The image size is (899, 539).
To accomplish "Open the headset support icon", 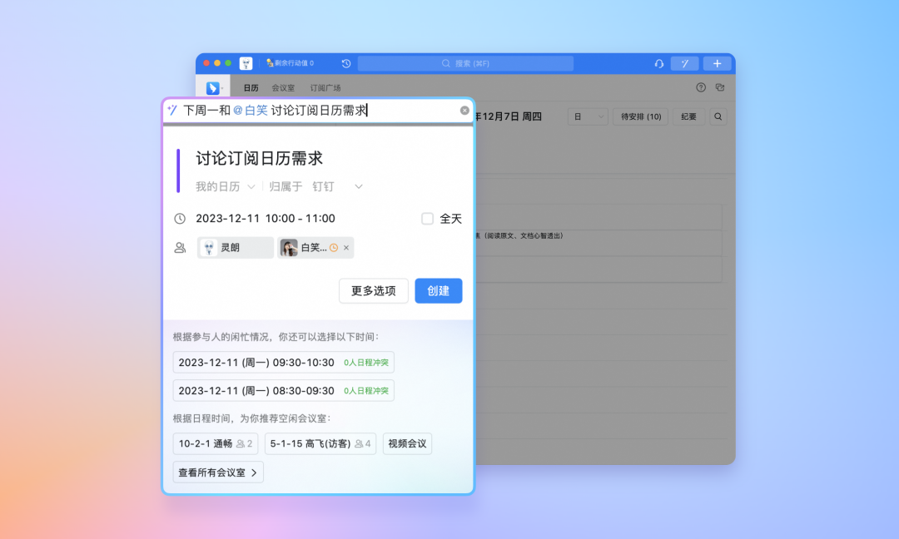I will point(659,63).
